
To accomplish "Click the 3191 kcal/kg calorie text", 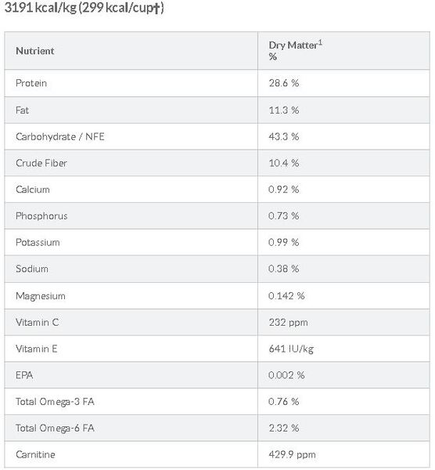I will [x=41, y=8].
